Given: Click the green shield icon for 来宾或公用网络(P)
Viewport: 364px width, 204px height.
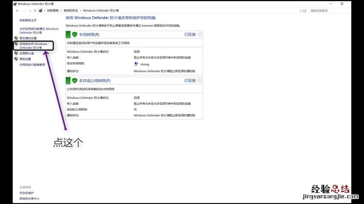Looking at the screenshot, I should (x=75, y=81).
